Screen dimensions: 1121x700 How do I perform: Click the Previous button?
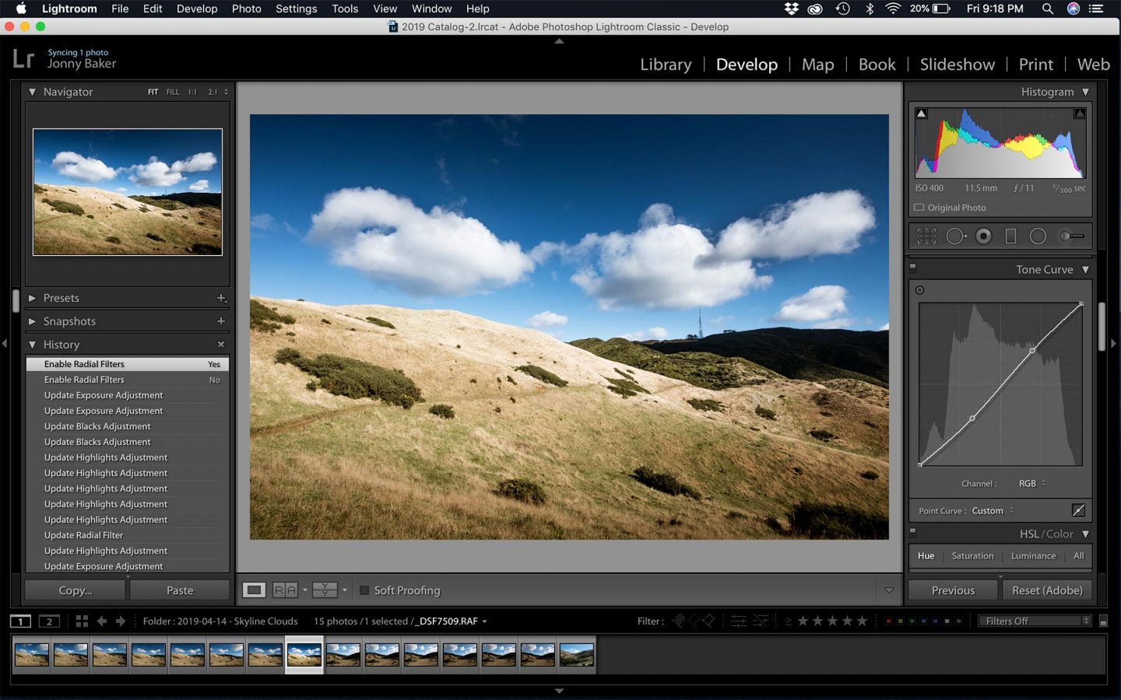coord(952,590)
